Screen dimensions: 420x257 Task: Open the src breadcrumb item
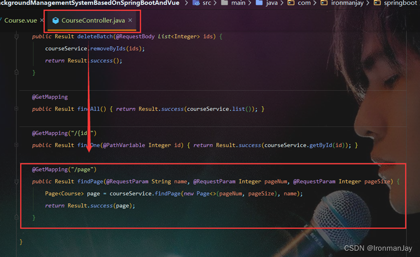point(207,3)
